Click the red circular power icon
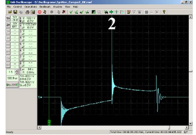Viewport: 196px width, 135px height. [x=40, y=12]
